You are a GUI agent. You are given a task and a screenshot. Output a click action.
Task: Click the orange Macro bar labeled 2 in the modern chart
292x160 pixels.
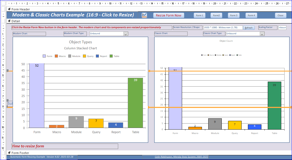(57, 126)
